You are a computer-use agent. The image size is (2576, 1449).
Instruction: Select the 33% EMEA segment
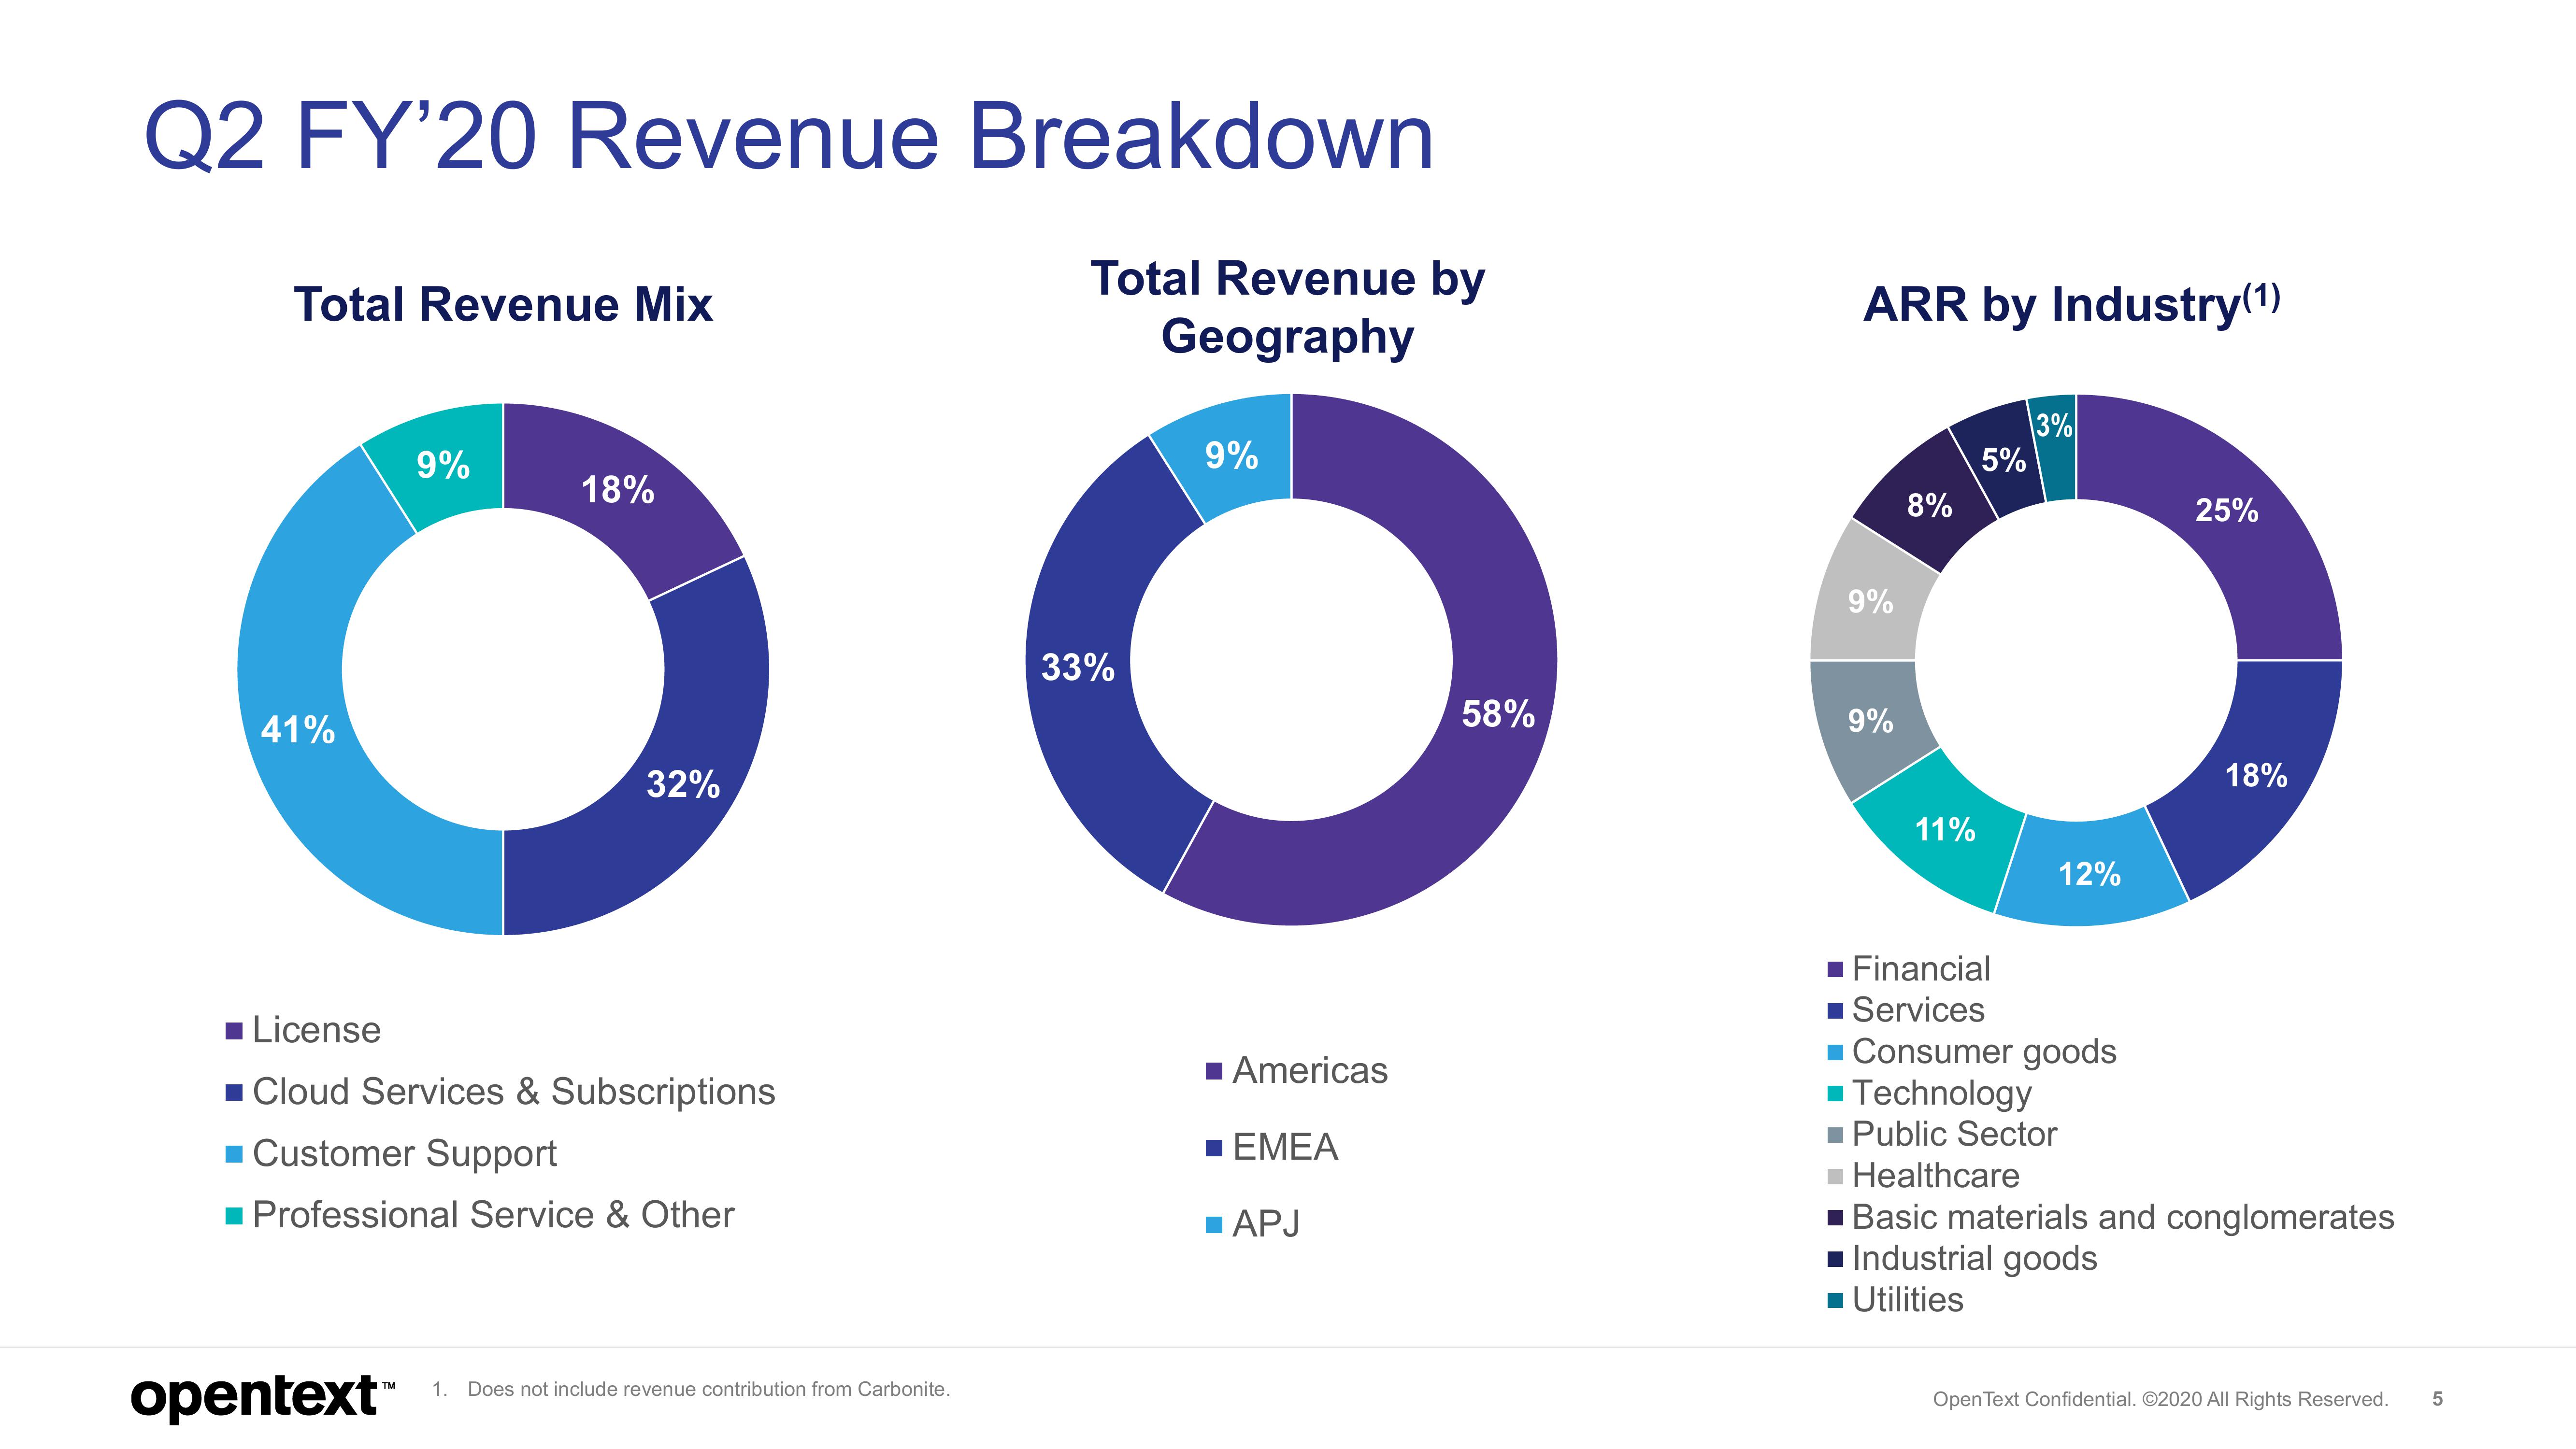coord(1078,667)
